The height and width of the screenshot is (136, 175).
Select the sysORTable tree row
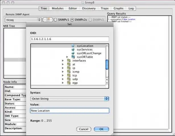[x=68, y=57]
